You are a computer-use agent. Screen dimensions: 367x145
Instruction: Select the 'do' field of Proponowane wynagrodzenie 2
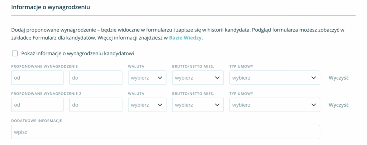[x=96, y=105]
